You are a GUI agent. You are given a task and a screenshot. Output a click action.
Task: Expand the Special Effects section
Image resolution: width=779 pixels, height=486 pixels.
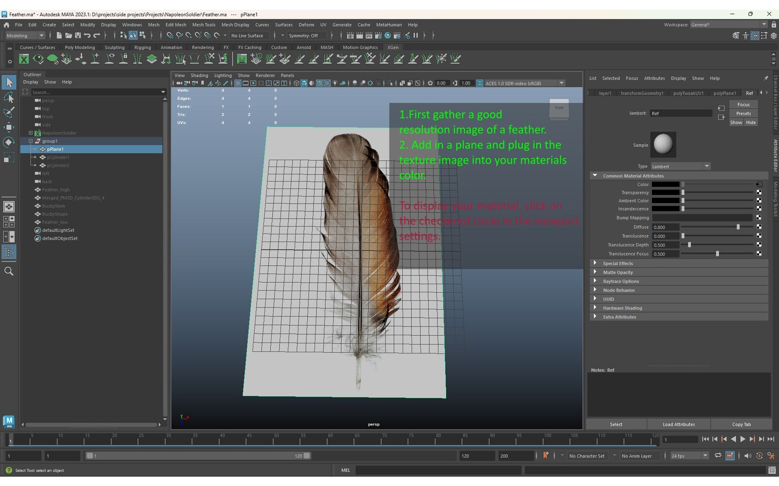pyautogui.click(x=595, y=263)
